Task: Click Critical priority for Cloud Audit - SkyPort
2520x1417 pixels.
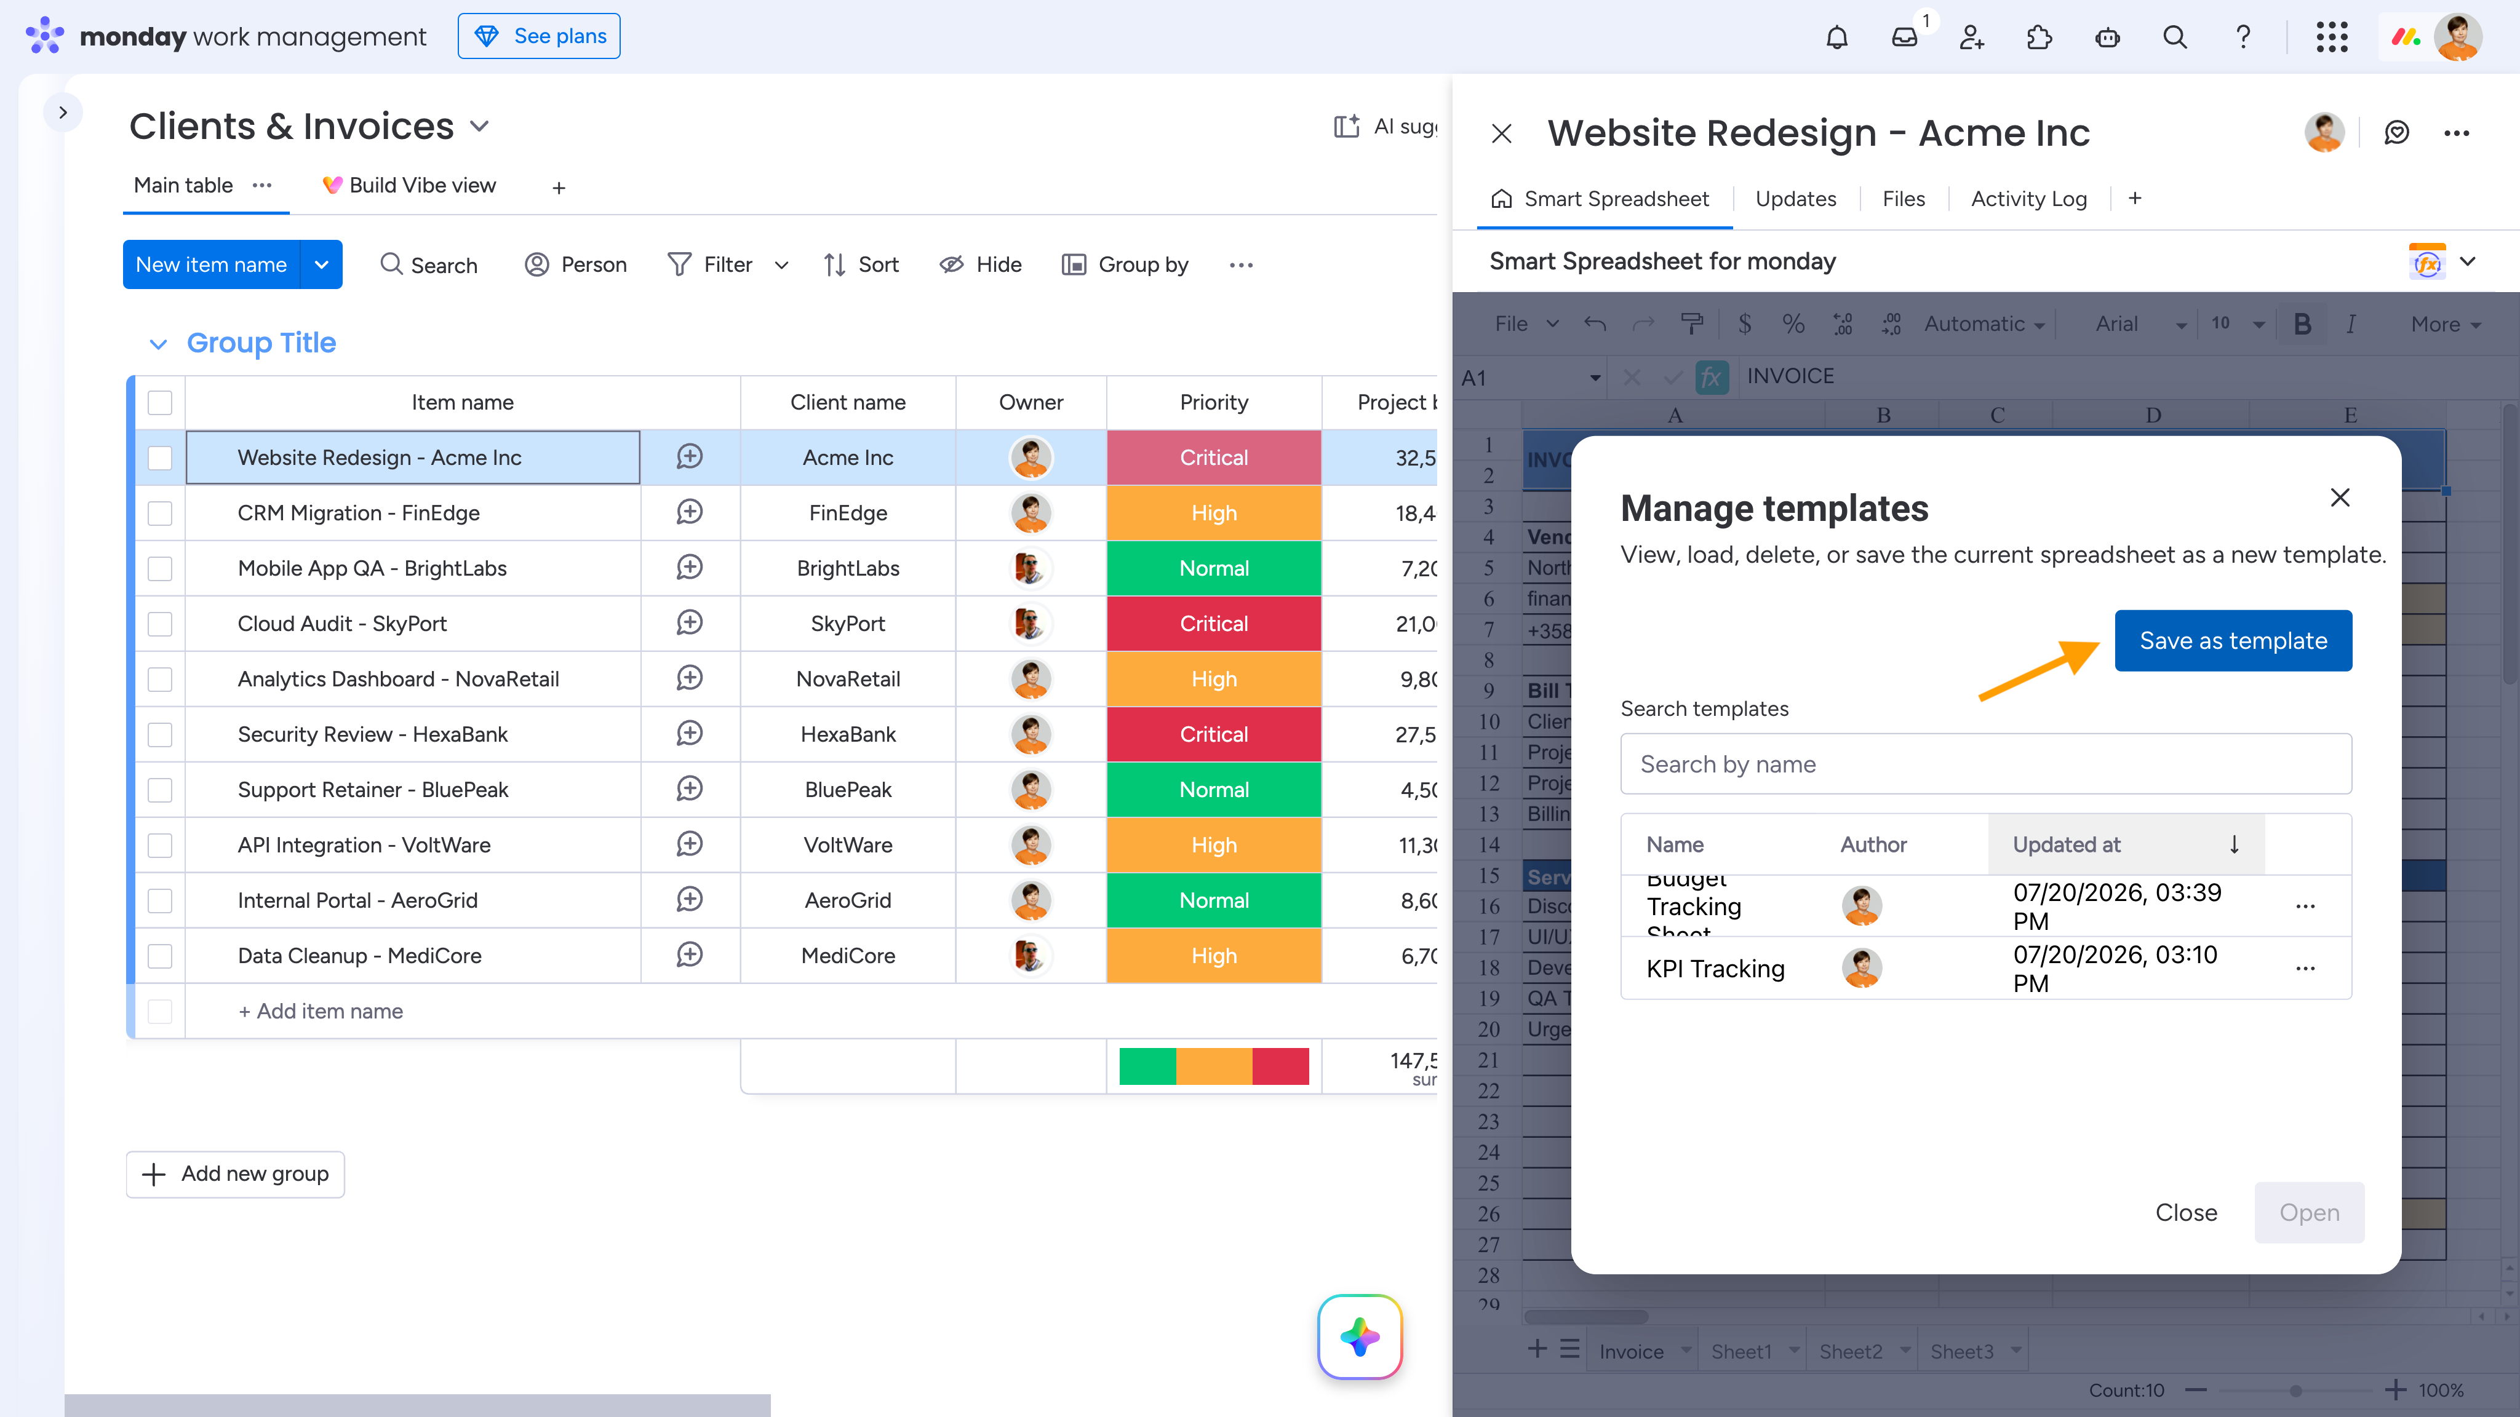Action: tap(1214, 624)
